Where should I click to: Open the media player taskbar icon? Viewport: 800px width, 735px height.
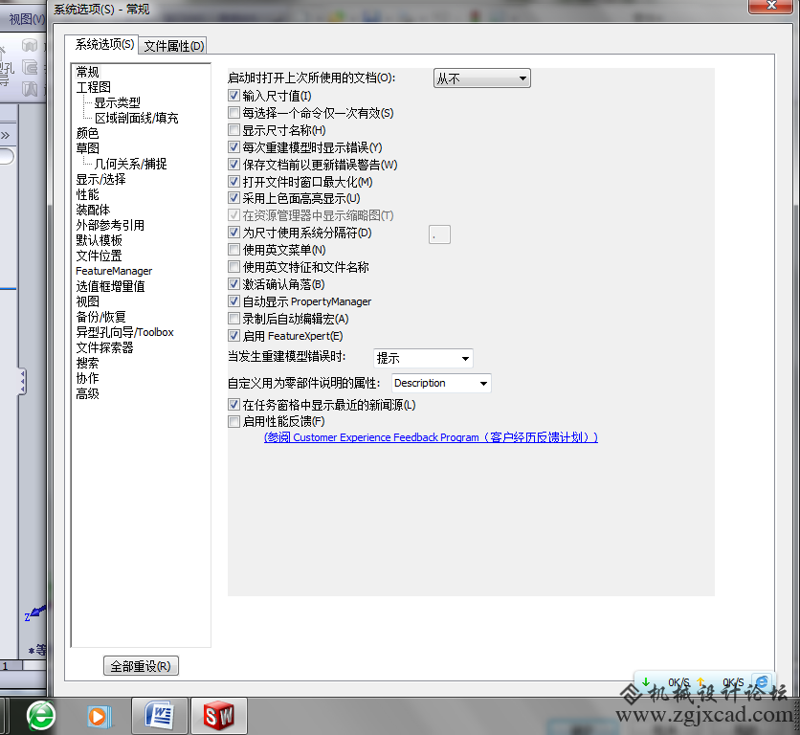(x=98, y=716)
